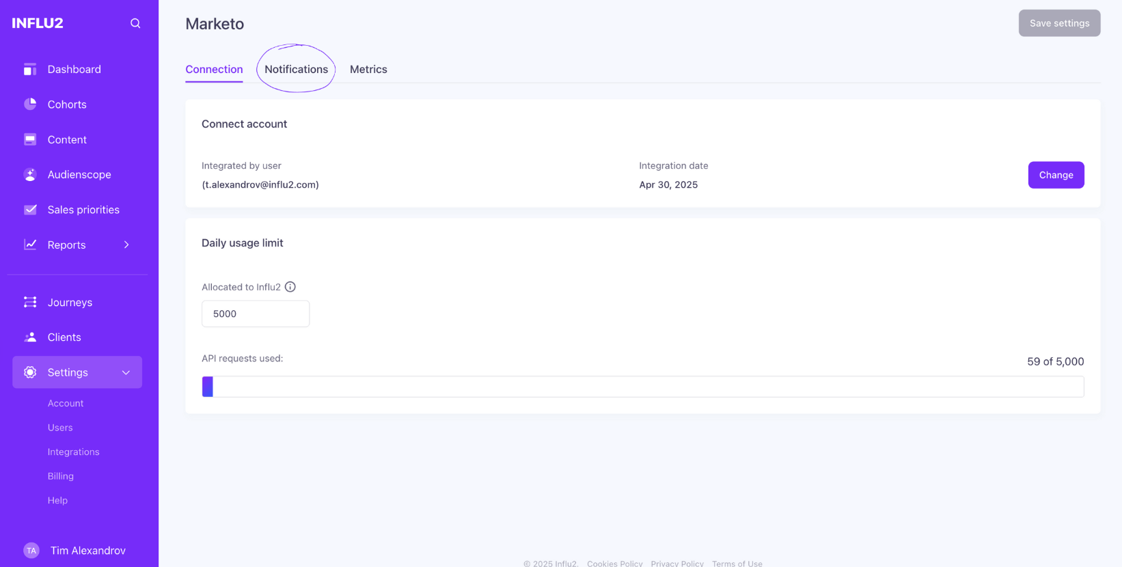Click the 59 of 5,000 usage count

pos(1055,361)
